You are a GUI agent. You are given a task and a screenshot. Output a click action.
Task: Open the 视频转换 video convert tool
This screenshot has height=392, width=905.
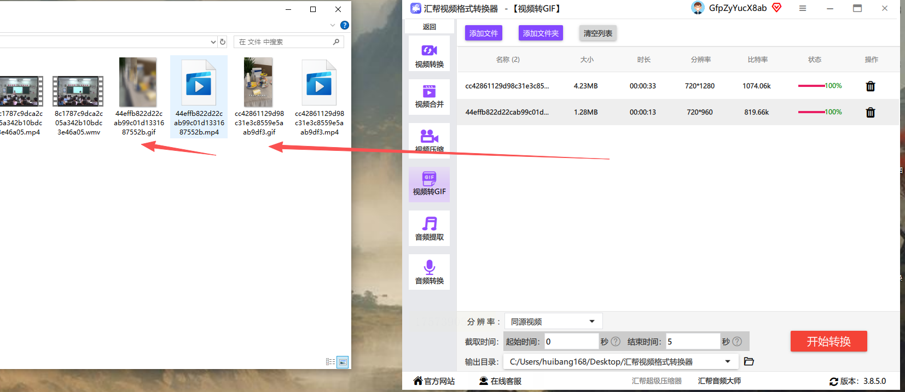[x=429, y=54]
